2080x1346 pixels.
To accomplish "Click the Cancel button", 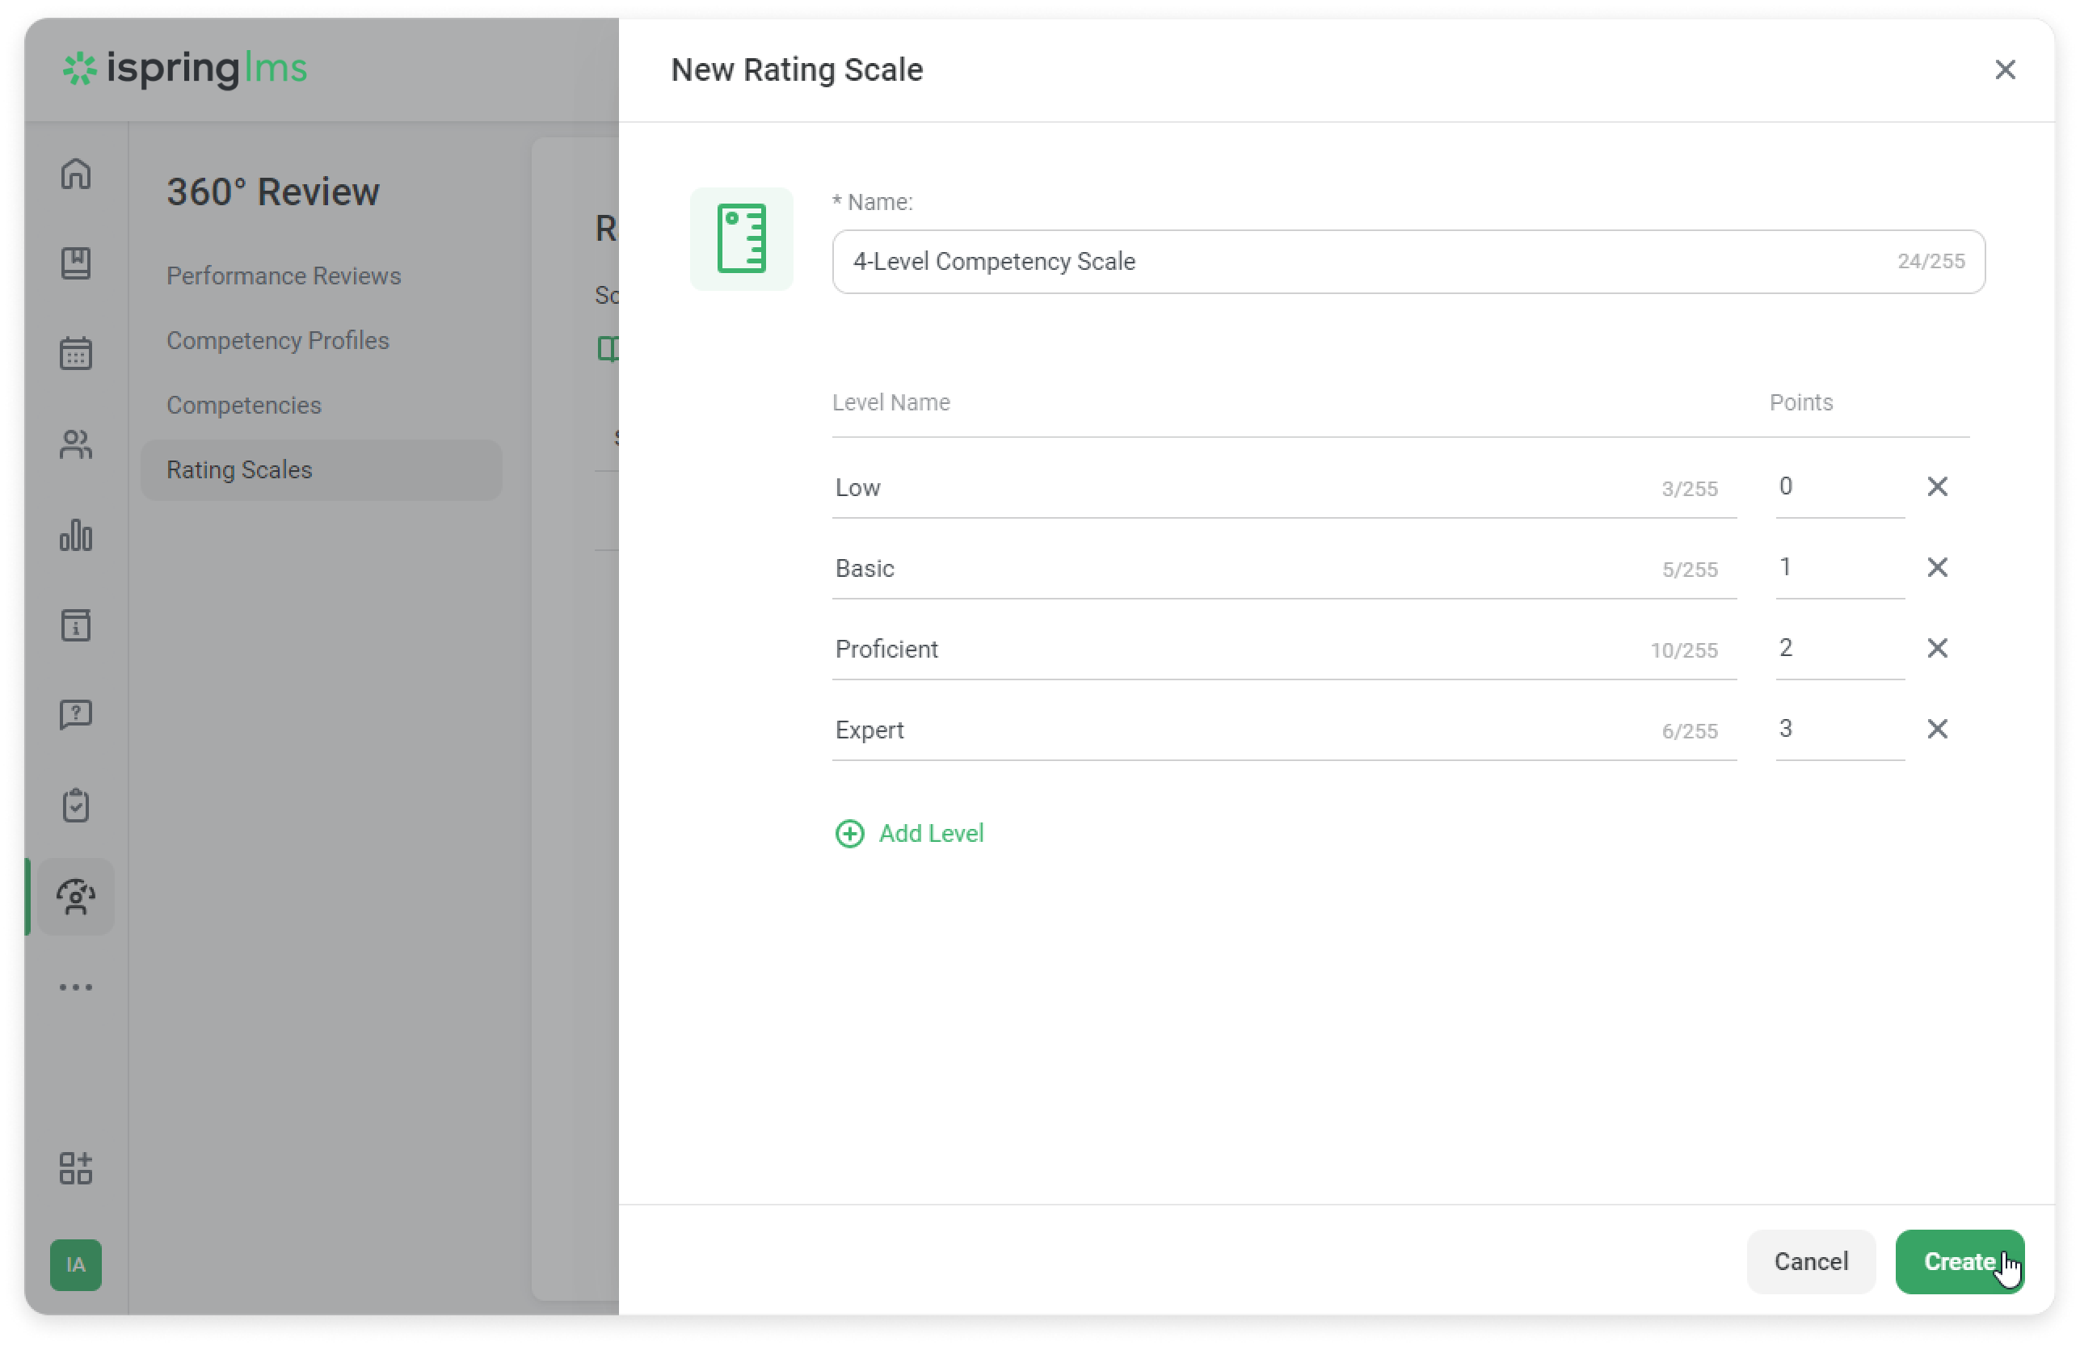I will point(1810,1261).
